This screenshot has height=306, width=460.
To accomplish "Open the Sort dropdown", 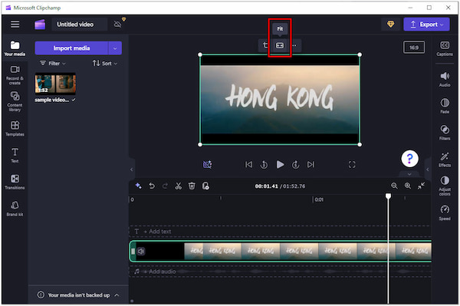I will point(105,63).
